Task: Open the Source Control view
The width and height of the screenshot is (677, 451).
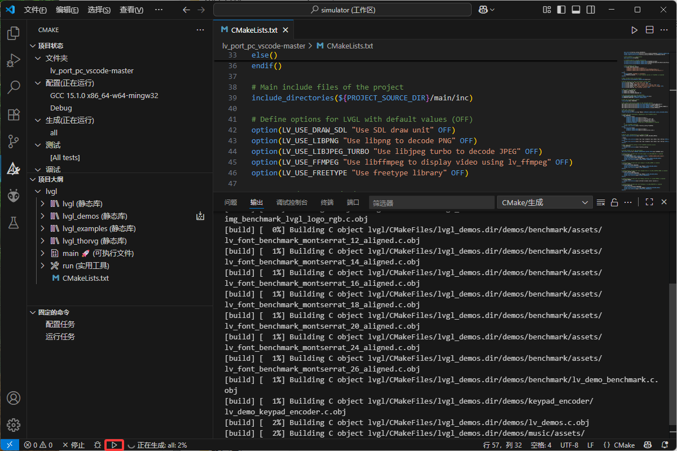Action: pos(13,142)
